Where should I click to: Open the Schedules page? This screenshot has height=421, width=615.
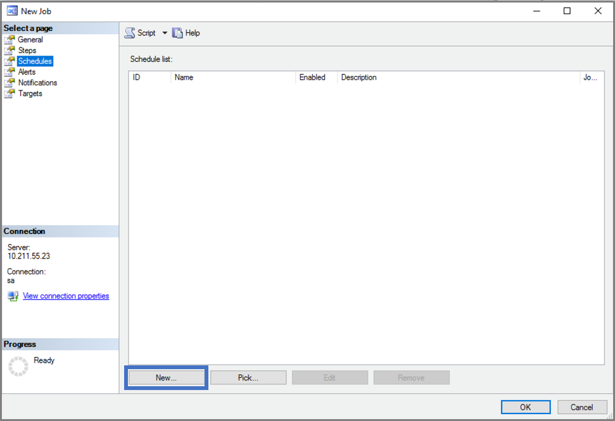click(x=35, y=61)
